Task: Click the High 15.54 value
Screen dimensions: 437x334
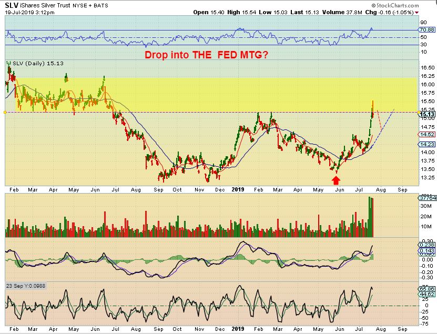Action: [241, 12]
